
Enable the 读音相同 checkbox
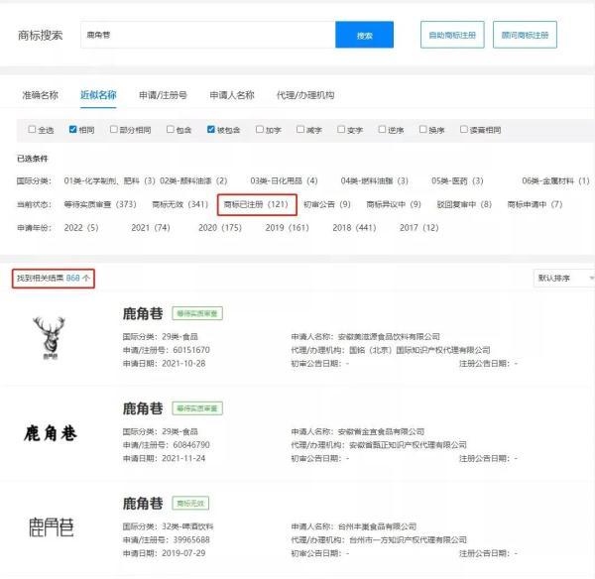pyautogui.click(x=463, y=130)
